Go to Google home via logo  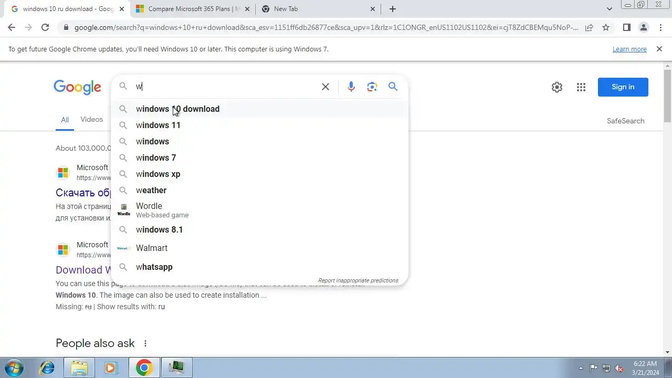[77, 87]
